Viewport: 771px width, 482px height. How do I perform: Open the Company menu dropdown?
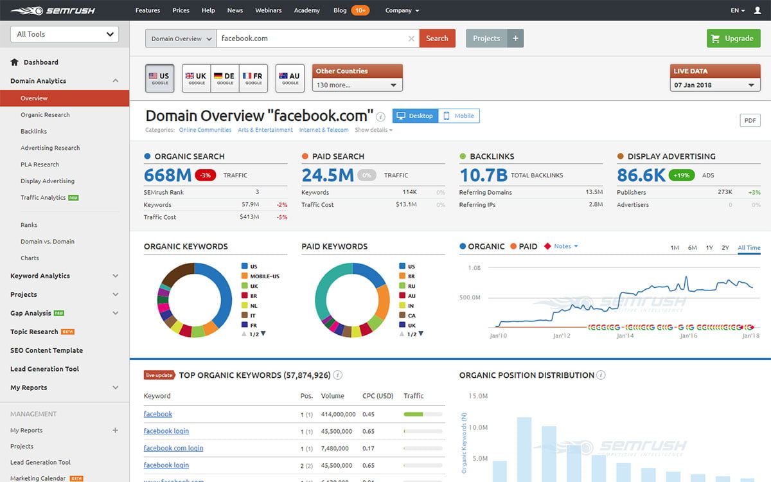pyautogui.click(x=402, y=11)
